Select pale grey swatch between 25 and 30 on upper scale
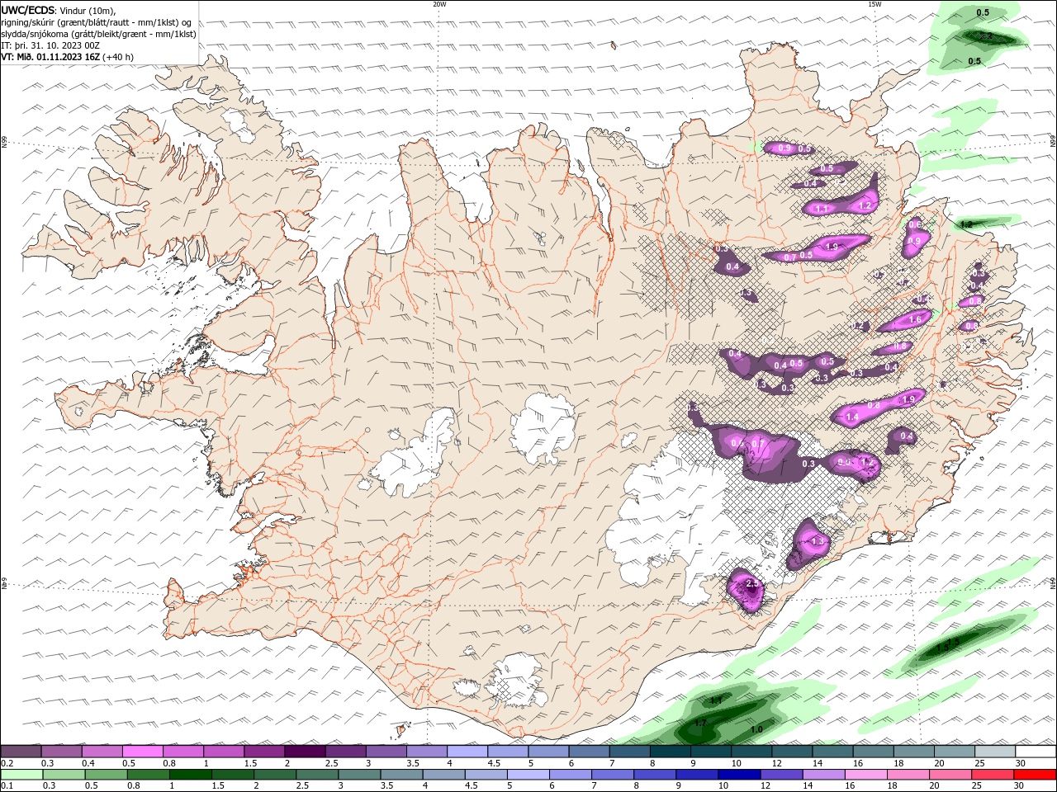Viewport: 1057px width, 792px height. click(x=995, y=752)
